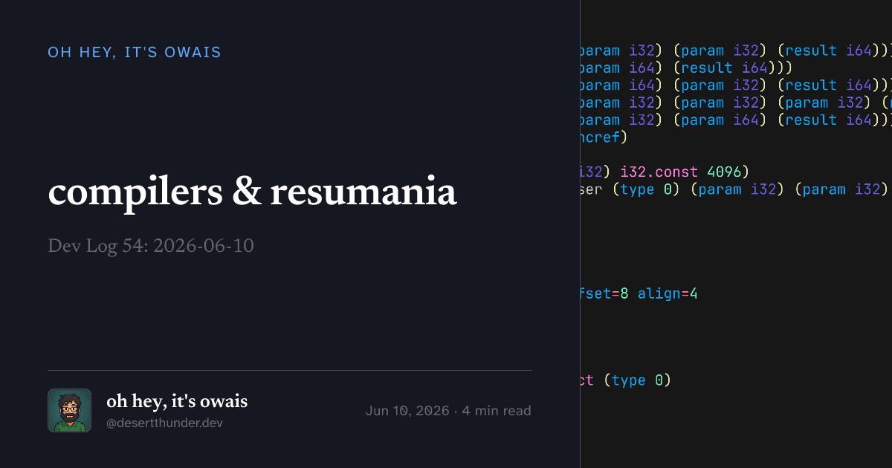Click the ct (type 0) code line
This screenshot has height=468, width=892.
(626, 380)
